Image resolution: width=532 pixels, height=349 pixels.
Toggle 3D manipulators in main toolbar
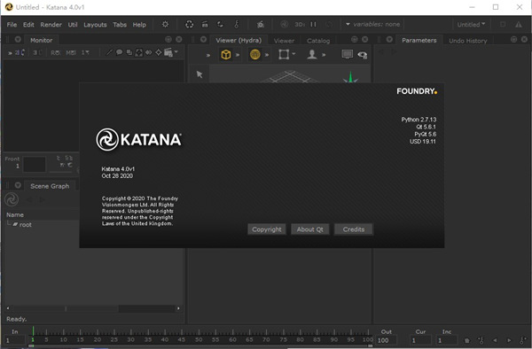point(300,25)
